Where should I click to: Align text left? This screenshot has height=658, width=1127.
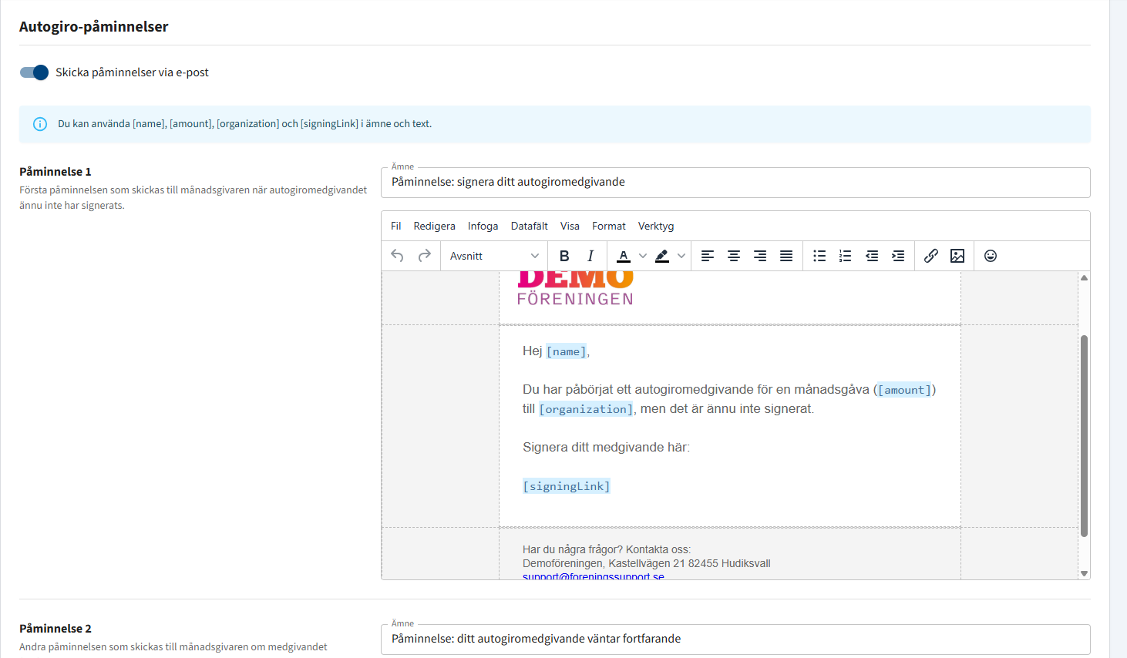coord(708,256)
